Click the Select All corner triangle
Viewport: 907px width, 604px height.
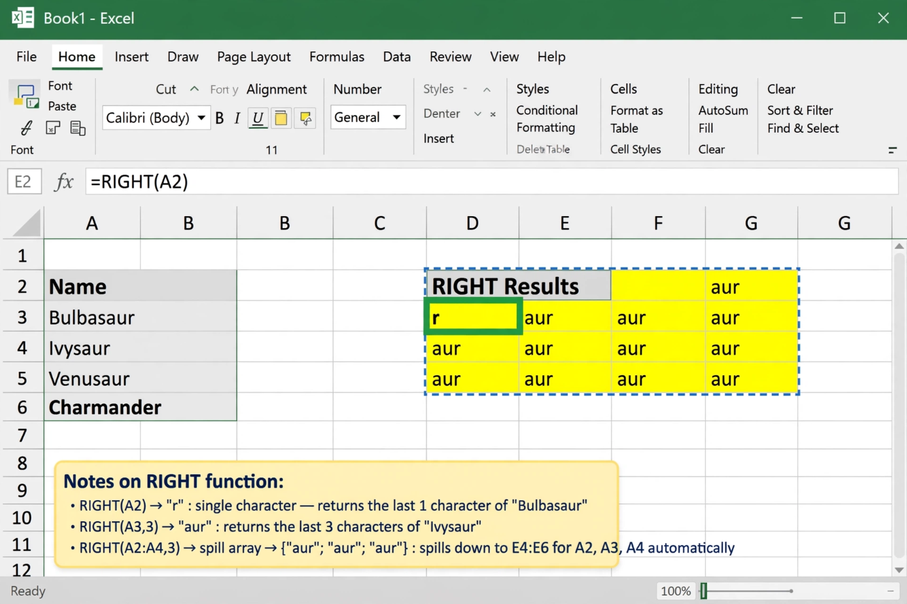coord(27,224)
